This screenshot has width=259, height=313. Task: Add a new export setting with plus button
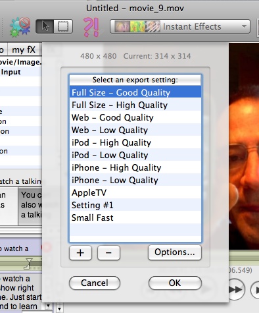coord(80,252)
